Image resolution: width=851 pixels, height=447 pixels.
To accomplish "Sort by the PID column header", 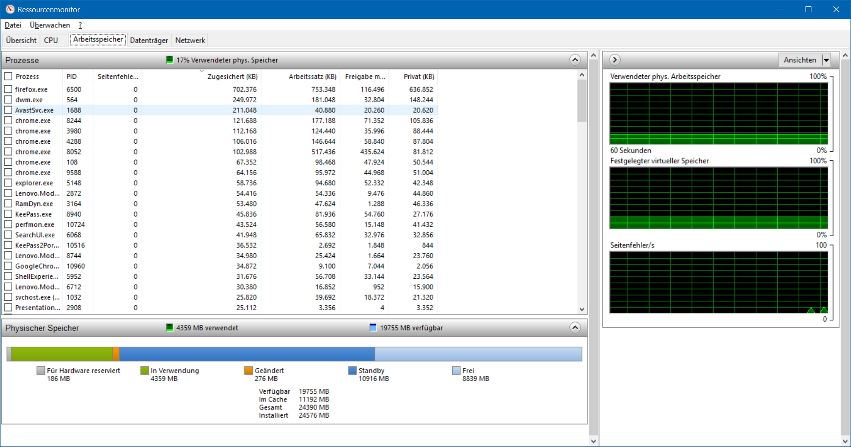I will (77, 76).
